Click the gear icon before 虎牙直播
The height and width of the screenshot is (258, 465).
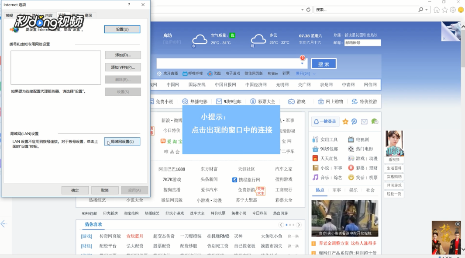click(159, 73)
